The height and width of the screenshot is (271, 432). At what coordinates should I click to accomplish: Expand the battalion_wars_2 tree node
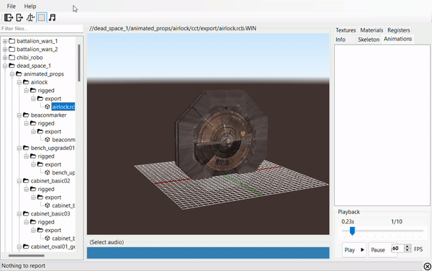(5, 49)
